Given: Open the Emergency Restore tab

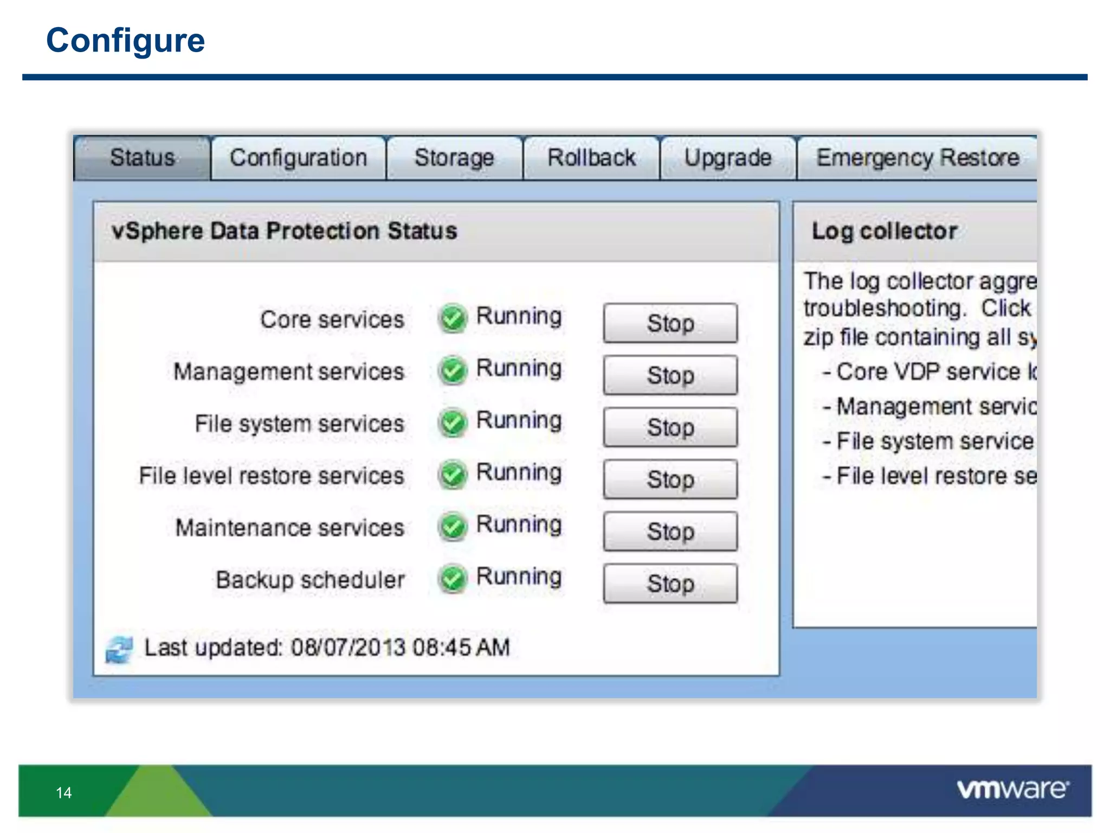Looking at the screenshot, I should (x=918, y=158).
